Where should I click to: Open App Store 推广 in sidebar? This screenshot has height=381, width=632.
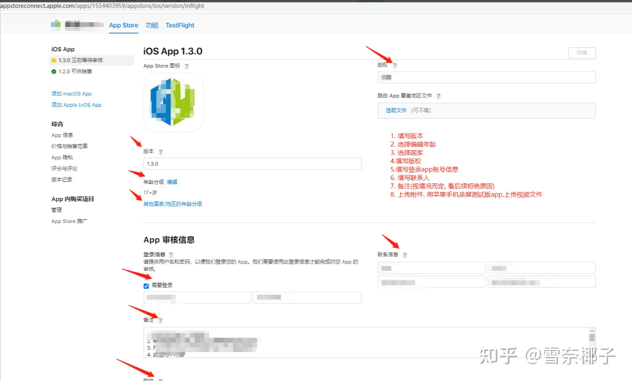point(69,221)
